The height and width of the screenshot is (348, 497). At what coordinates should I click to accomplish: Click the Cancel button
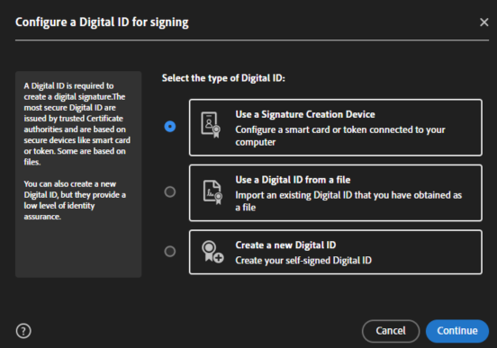[391, 331]
